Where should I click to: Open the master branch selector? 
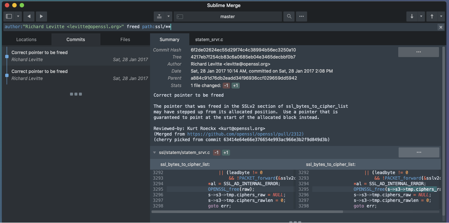(227, 16)
